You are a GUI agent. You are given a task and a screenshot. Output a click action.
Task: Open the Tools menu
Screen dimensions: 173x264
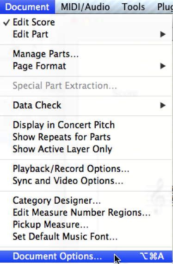134,7
